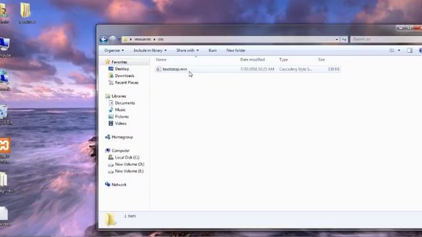Click the New Volume (E:) drive icon
Image resolution: width=422 pixels, height=237 pixels.
111,171
